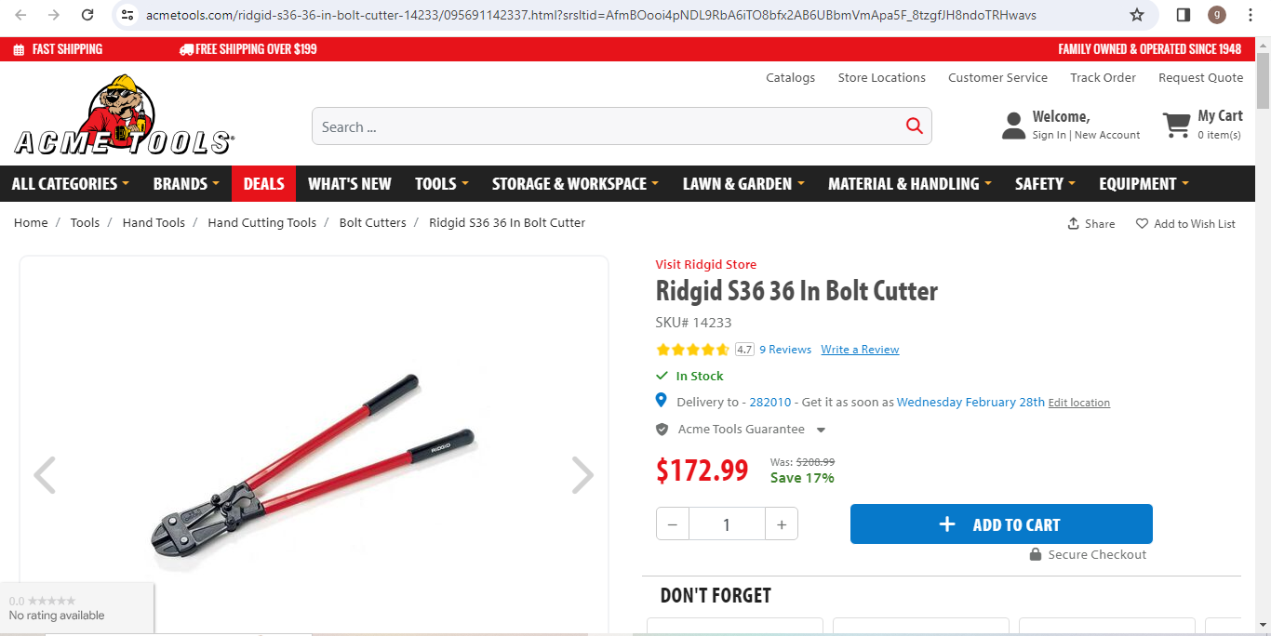The image size is (1271, 636).
Task: Click the red search magnifier icon
Action: click(x=914, y=126)
